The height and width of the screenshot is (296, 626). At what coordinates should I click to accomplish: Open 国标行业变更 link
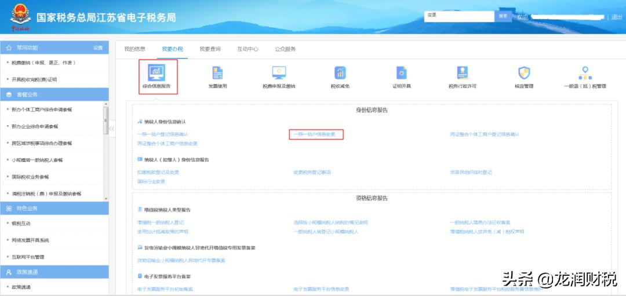151,181
